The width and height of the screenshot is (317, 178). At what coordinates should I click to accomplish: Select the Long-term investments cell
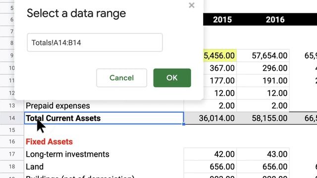point(104,154)
